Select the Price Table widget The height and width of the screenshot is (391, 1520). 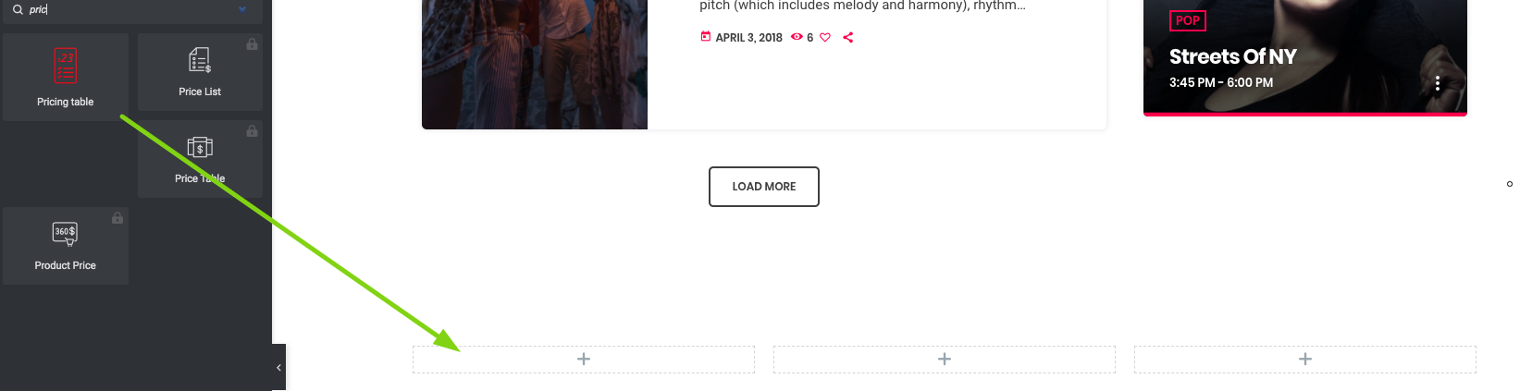(200, 159)
